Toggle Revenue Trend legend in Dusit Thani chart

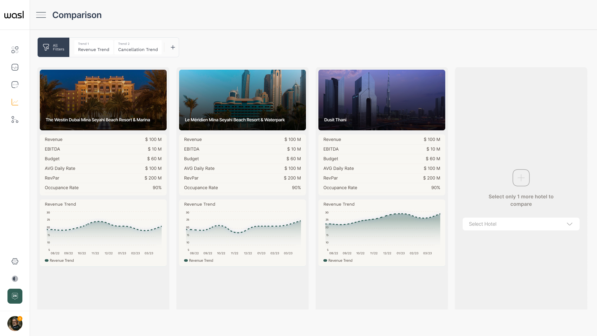point(338,260)
